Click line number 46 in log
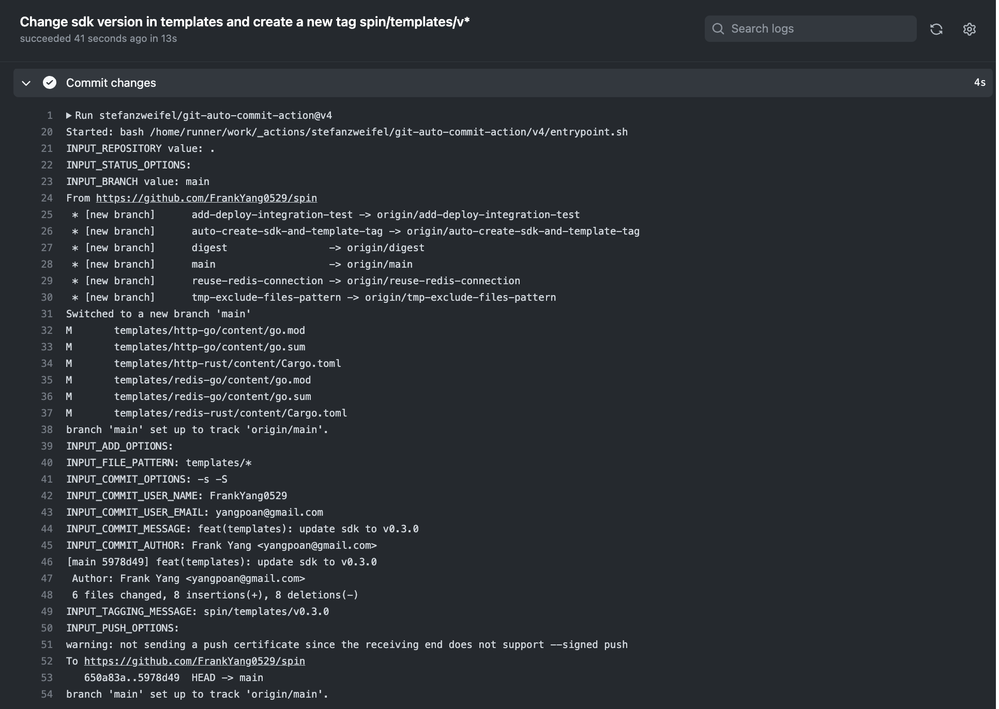 (47, 562)
